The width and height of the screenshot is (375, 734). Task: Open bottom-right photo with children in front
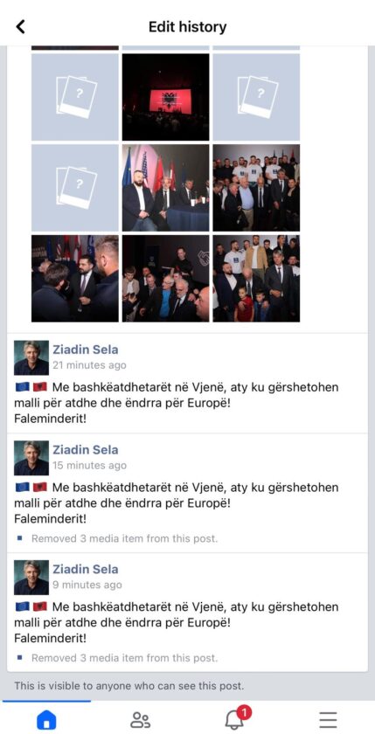pyautogui.click(x=256, y=279)
